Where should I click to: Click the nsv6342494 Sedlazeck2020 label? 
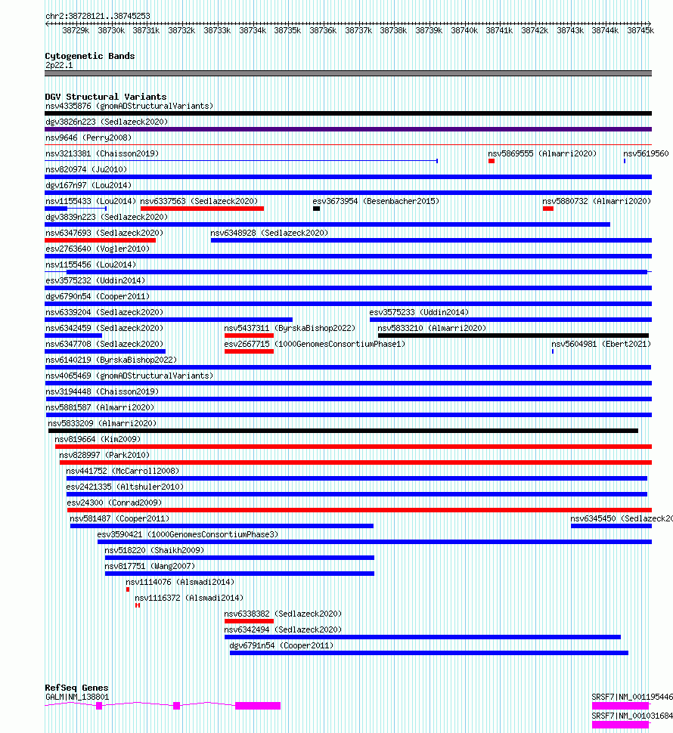tap(283, 631)
